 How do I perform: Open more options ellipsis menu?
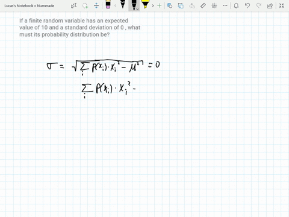225,5
